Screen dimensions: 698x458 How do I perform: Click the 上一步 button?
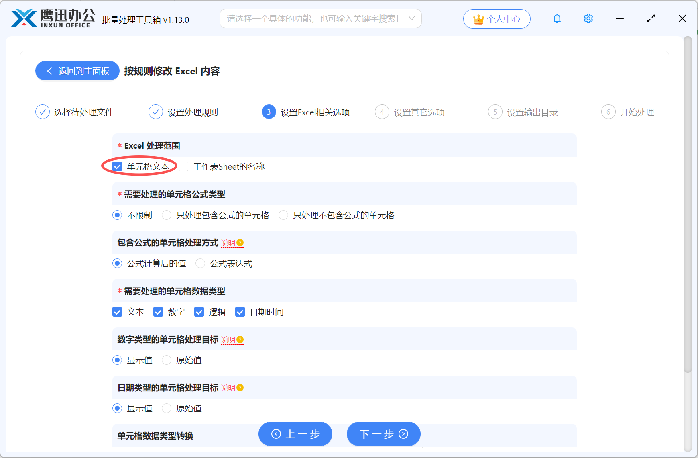tap(295, 434)
